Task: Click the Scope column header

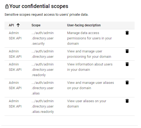Action: tap(36, 25)
